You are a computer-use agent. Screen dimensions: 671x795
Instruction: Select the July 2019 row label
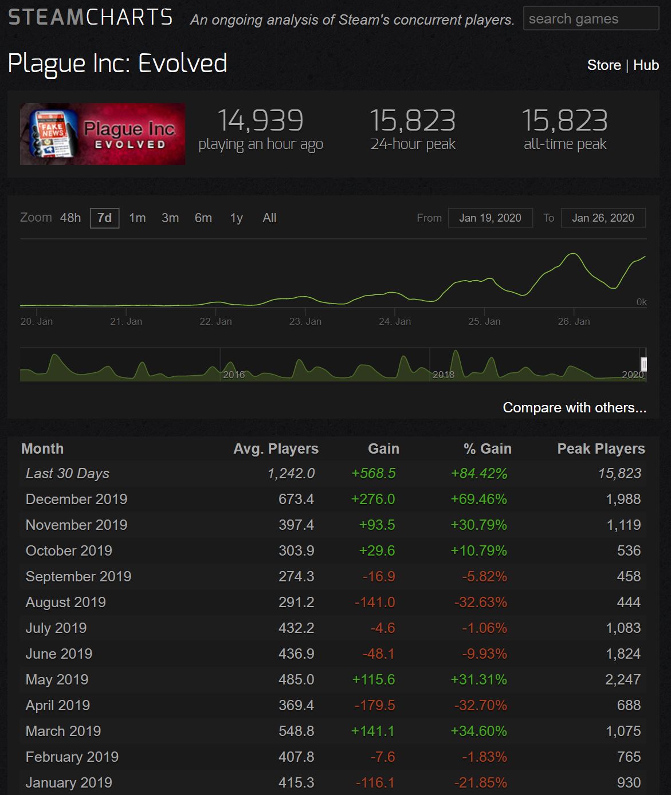tap(56, 628)
